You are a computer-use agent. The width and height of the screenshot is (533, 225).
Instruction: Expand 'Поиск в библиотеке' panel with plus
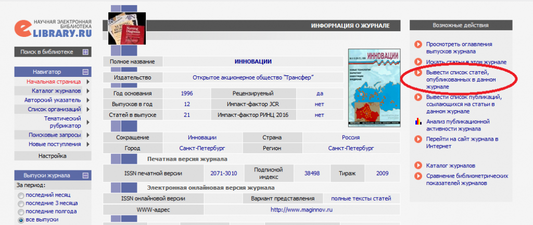[85, 52]
